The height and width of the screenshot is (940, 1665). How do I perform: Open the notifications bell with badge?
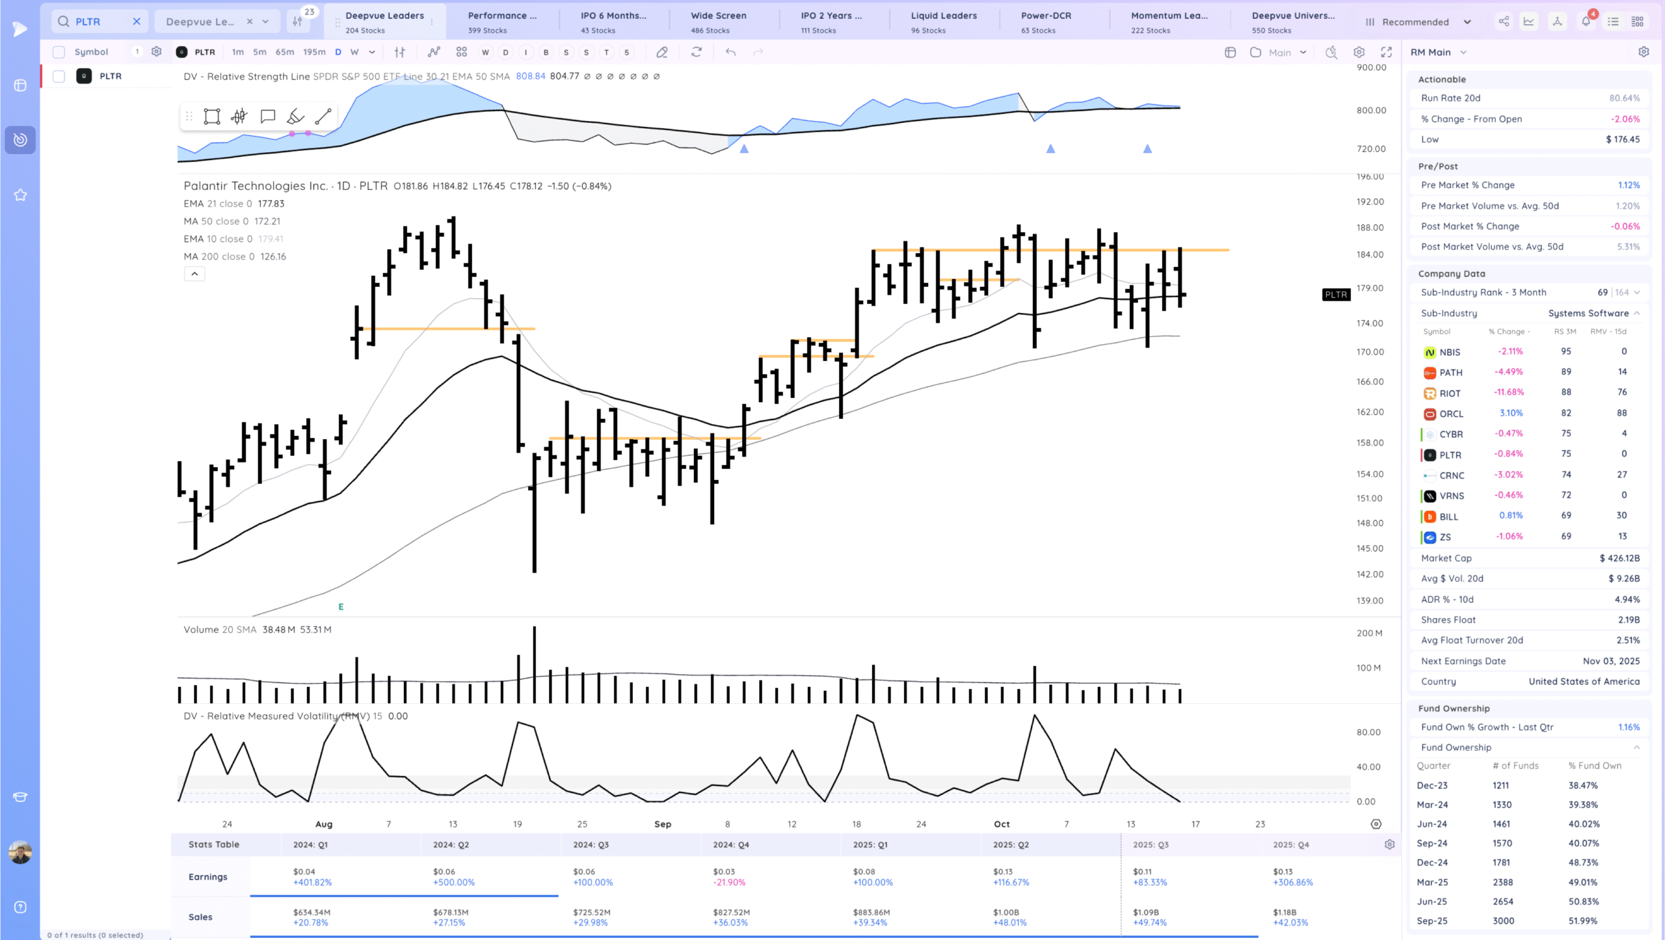point(1586,21)
